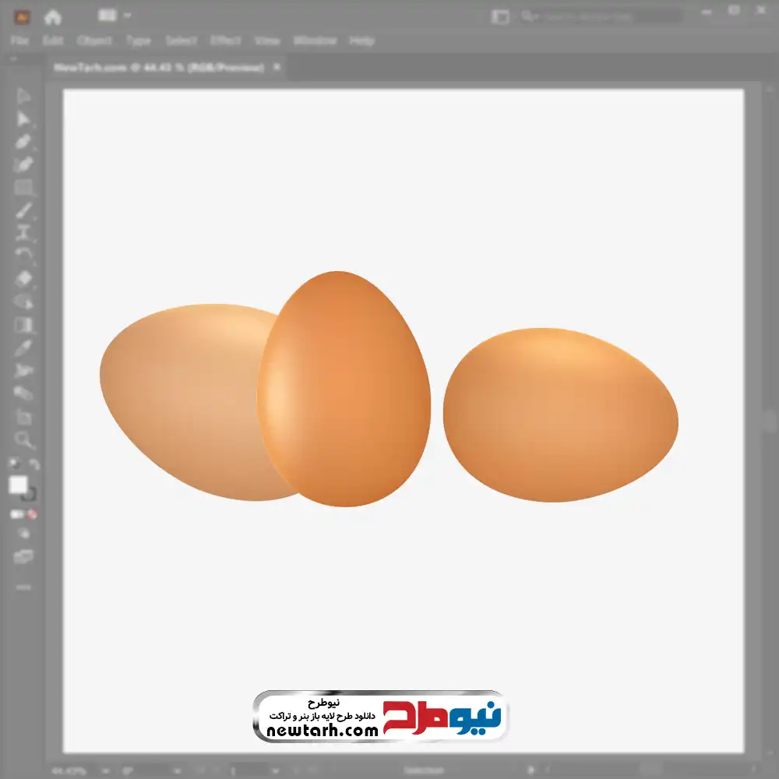Click the Home icon
This screenshot has height=779, width=779.
(x=53, y=16)
